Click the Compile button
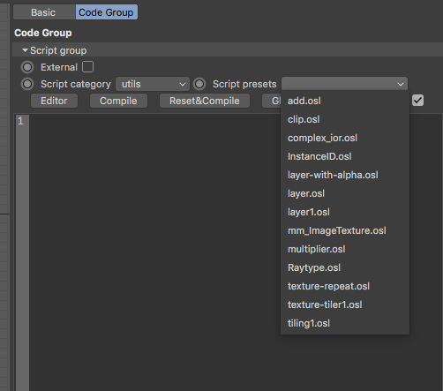Viewport: 443px width, 391px height. 118,101
